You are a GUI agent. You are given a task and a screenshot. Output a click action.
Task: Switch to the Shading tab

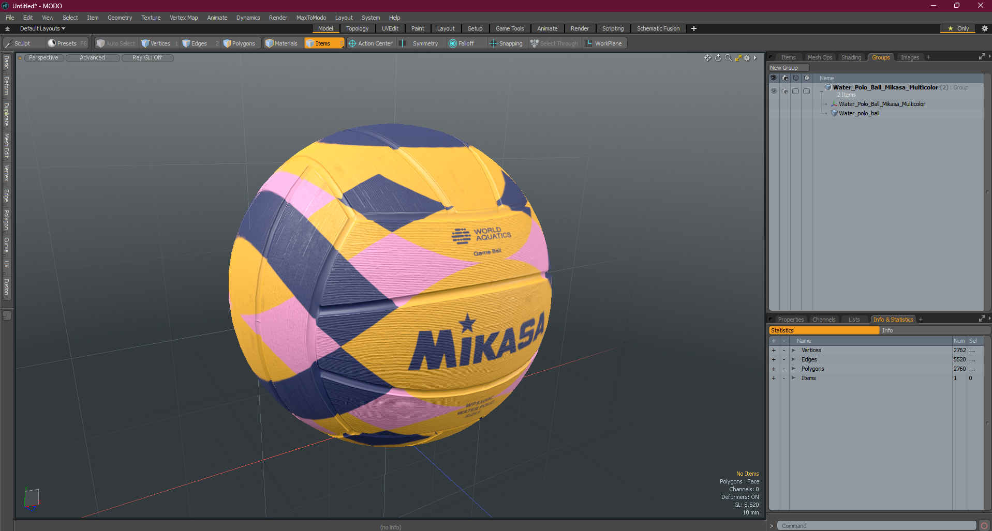click(851, 57)
